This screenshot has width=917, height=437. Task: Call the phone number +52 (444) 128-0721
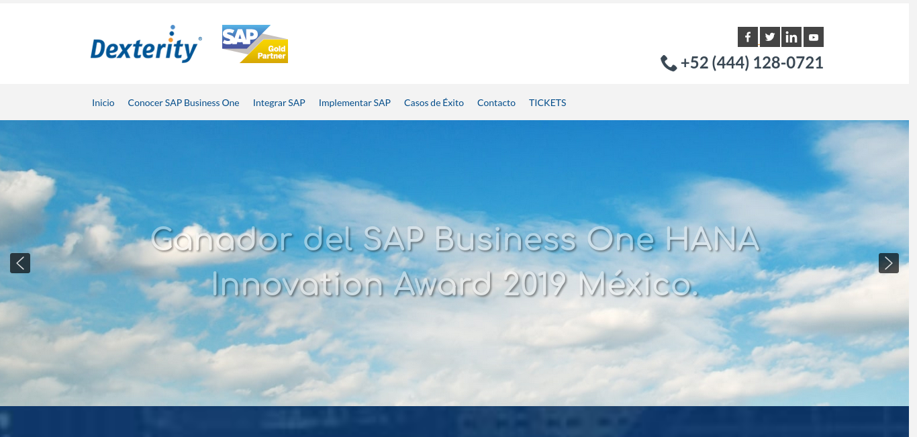coord(752,63)
